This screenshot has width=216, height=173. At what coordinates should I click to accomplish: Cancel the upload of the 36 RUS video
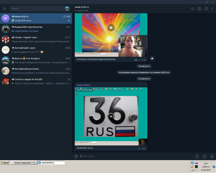point(111,117)
